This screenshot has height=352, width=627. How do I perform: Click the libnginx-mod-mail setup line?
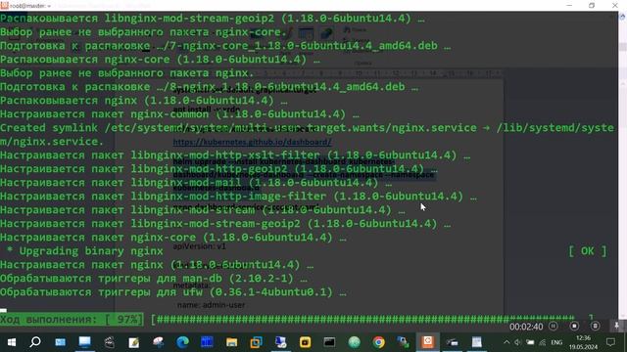196,183
